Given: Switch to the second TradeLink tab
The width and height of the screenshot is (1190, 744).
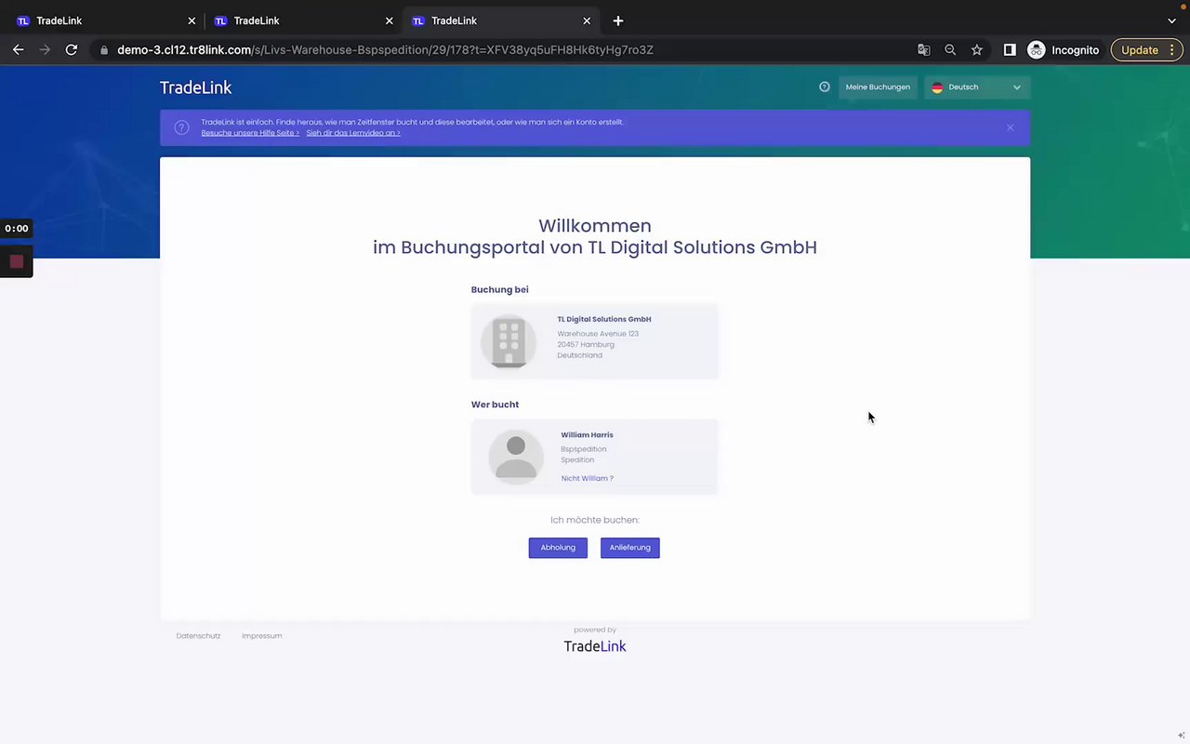Looking at the screenshot, I should click(303, 20).
